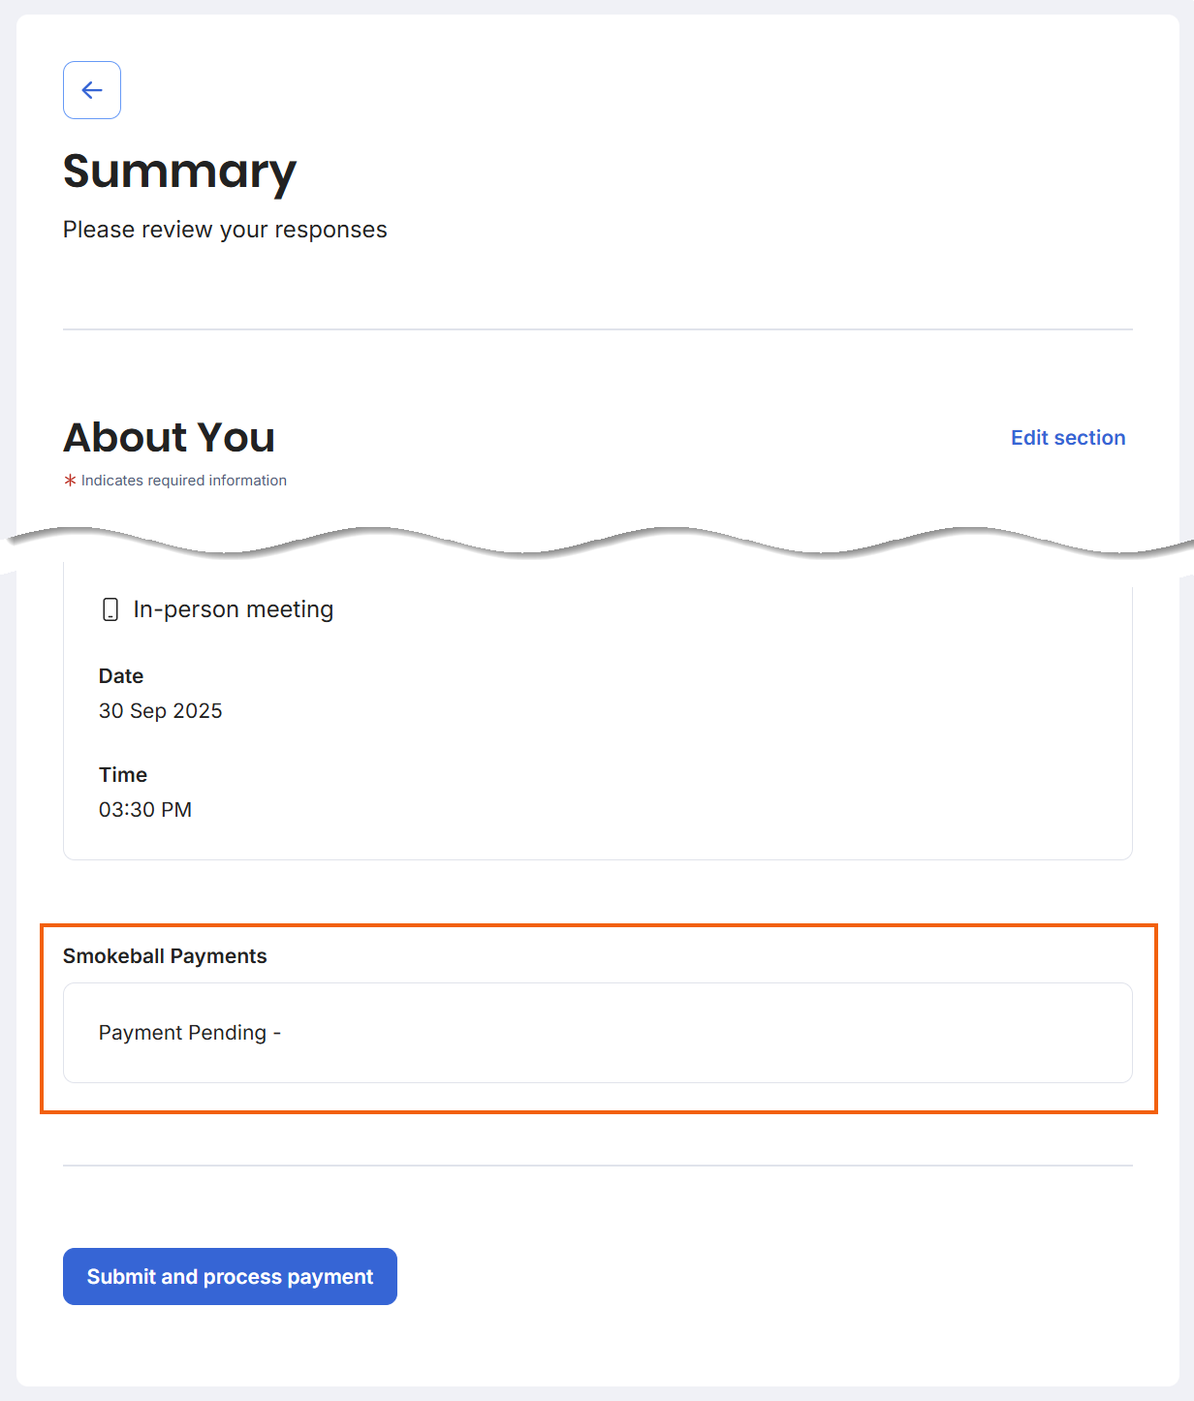Click the back arrow button
This screenshot has width=1194, height=1401.
pyautogui.click(x=92, y=90)
